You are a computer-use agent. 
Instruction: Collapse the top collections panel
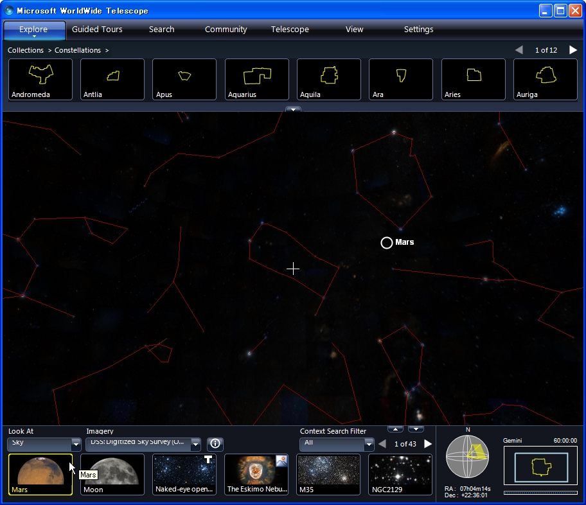294,109
